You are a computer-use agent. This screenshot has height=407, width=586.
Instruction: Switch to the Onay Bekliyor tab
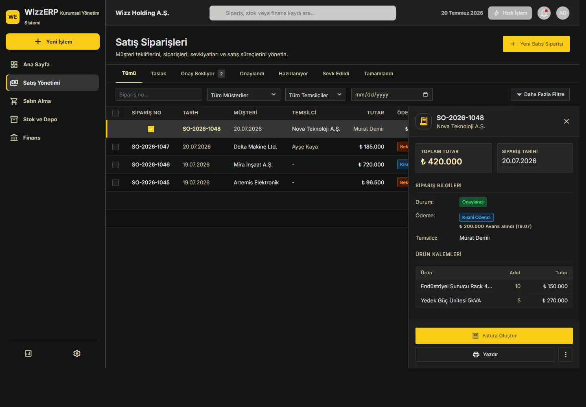[203, 74]
